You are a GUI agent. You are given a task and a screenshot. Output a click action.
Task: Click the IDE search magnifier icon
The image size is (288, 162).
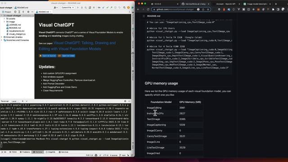point(124,8)
